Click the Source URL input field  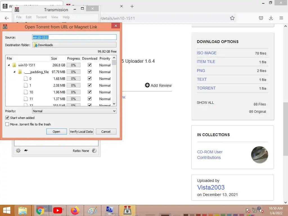[x=74, y=37]
